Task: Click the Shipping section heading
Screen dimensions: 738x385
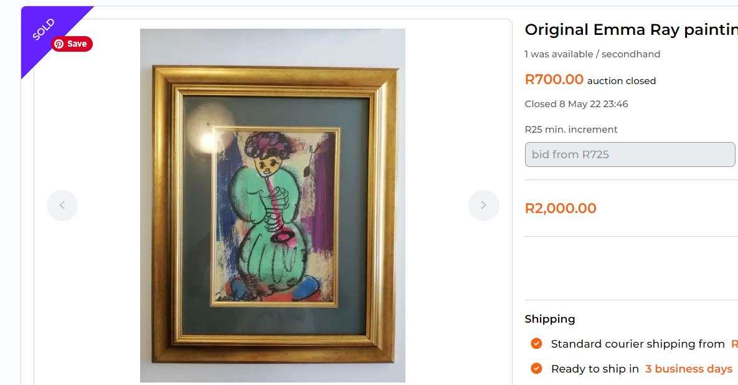Action: point(550,318)
